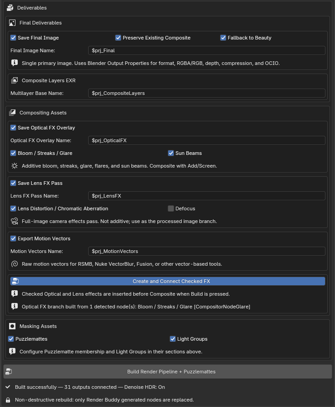Click Checked Optical and Lens effects text
Image resolution: width=335 pixels, height=407 pixels.
(126, 294)
